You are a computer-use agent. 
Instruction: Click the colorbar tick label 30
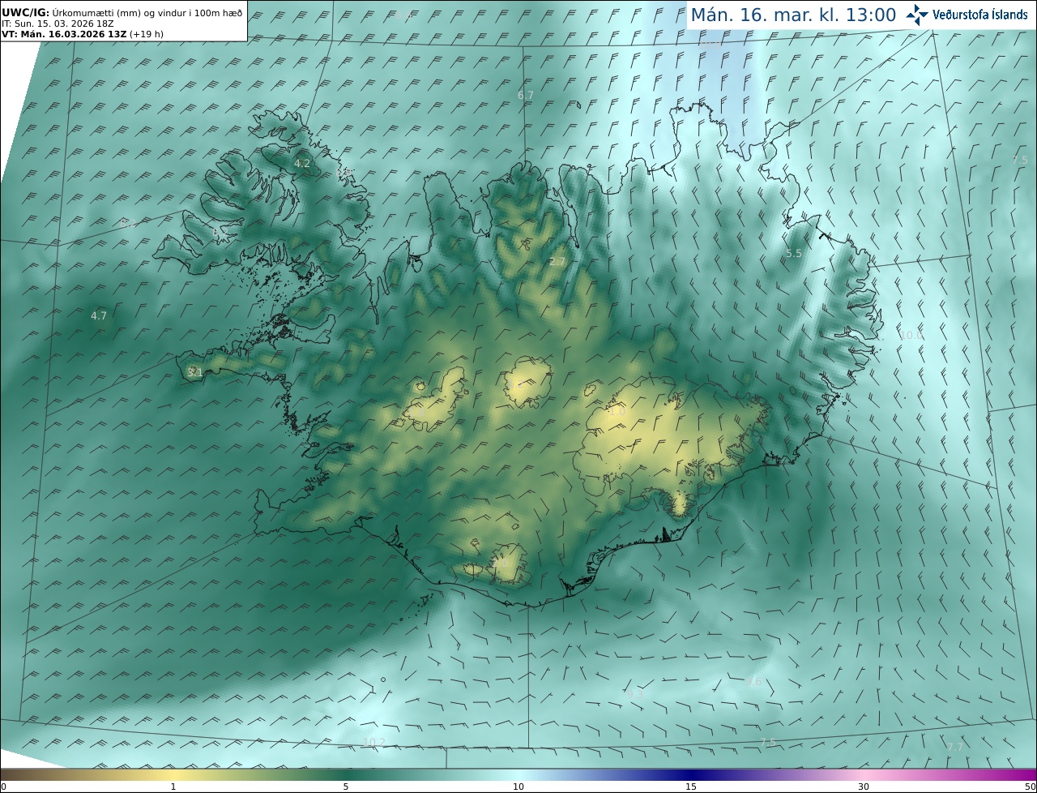(864, 787)
